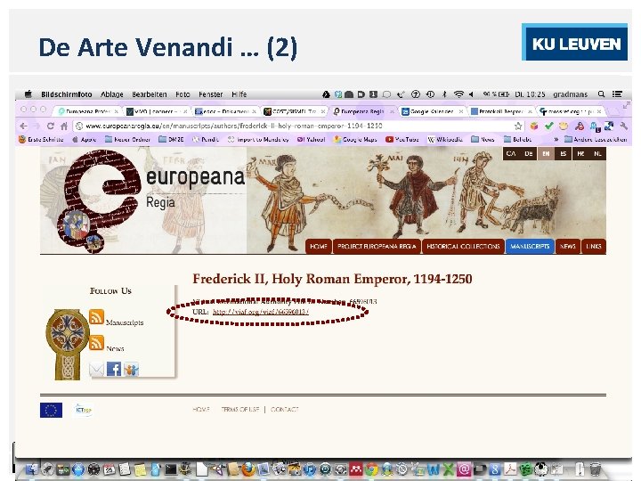Launch Firefox from the dock
Viewport: 641px width, 481px height.
point(247,469)
